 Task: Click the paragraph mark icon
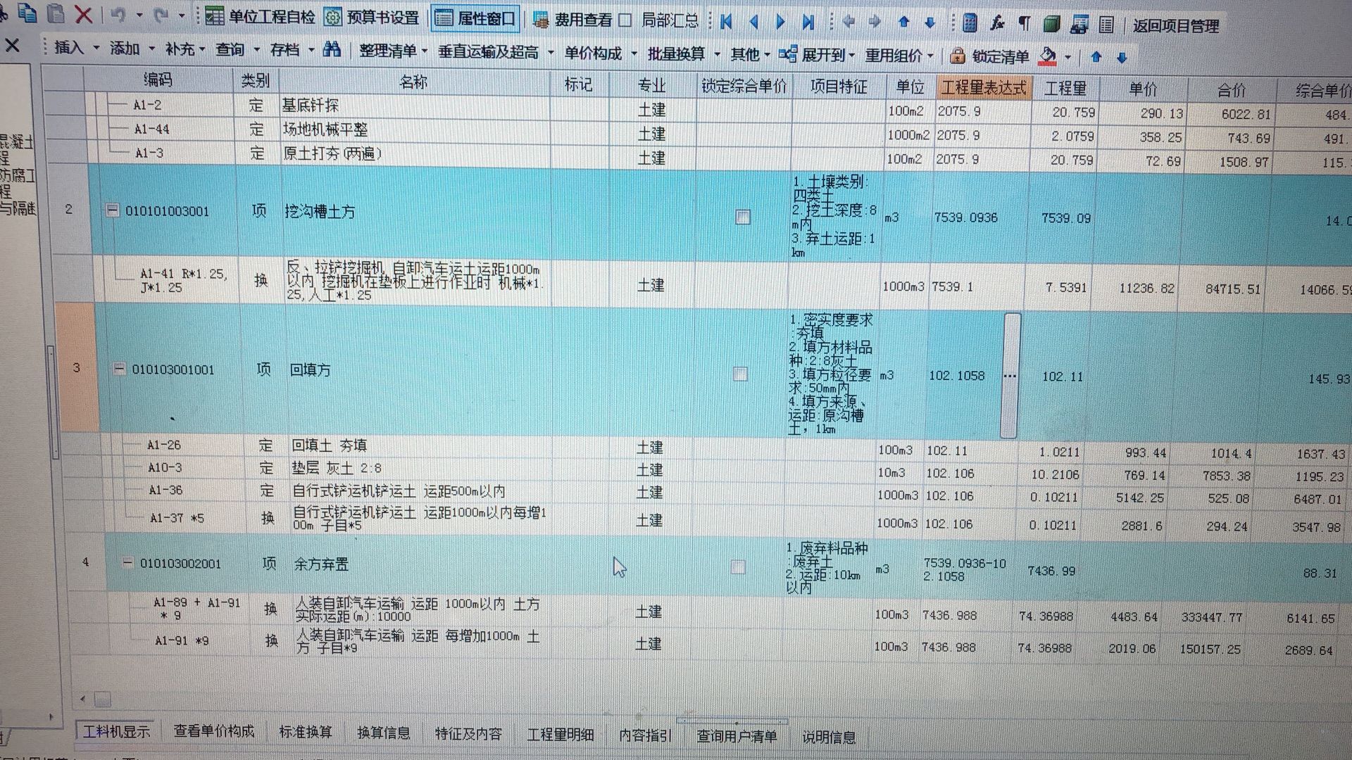1025,24
